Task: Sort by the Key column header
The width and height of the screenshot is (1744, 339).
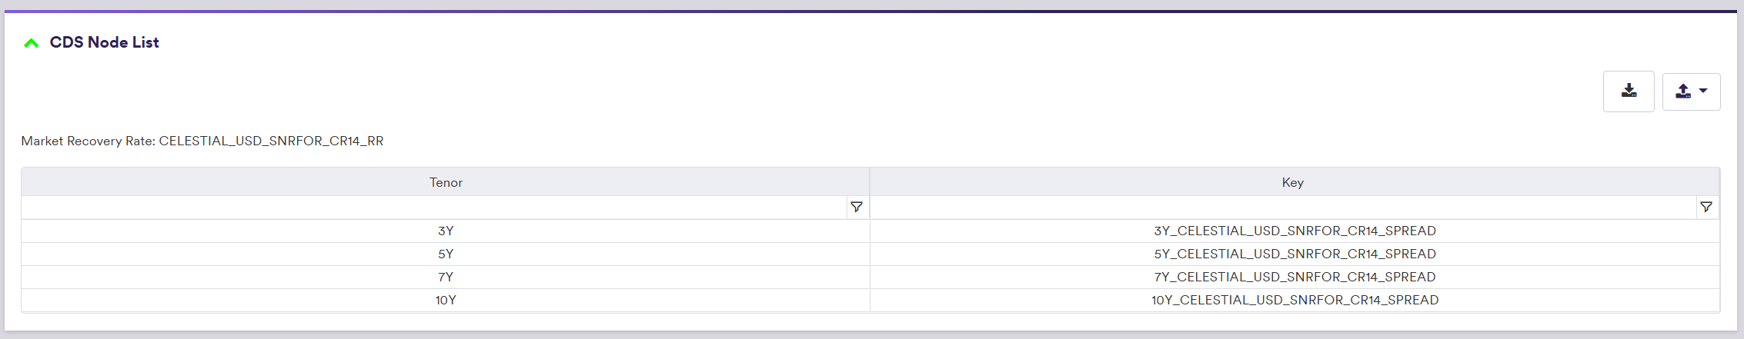Action: (1293, 182)
